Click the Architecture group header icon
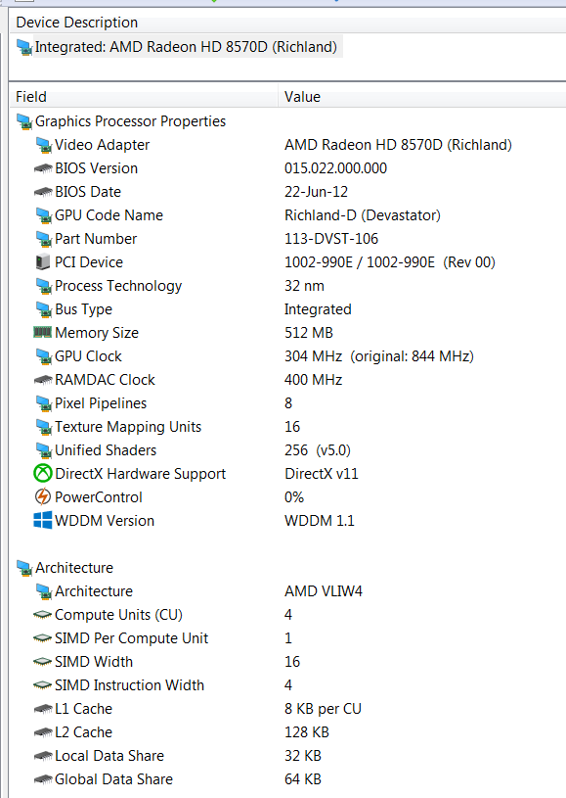The height and width of the screenshot is (798, 566). click(24, 568)
